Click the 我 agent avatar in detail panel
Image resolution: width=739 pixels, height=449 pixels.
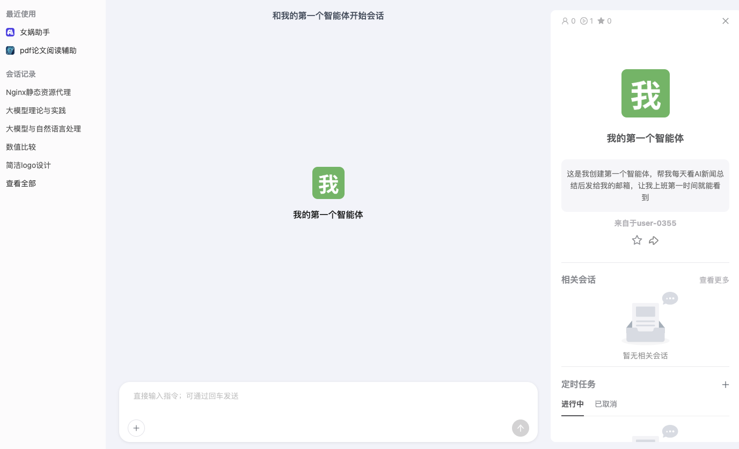[645, 93]
